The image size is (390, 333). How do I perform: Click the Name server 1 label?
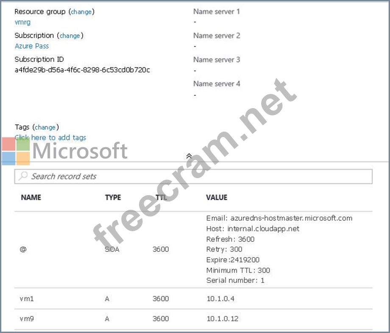tap(216, 12)
